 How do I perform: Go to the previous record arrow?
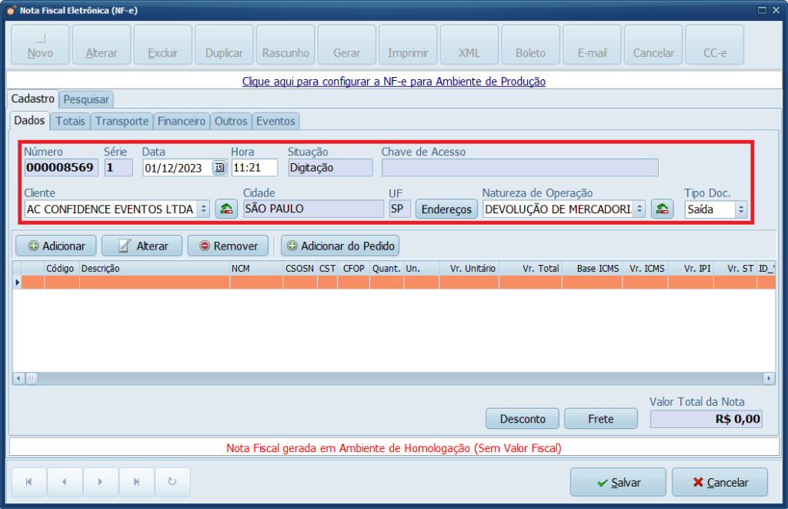tap(65, 482)
